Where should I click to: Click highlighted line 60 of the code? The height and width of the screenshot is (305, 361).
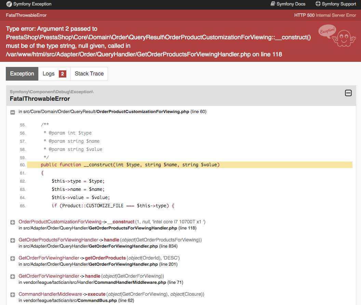click(189, 165)
